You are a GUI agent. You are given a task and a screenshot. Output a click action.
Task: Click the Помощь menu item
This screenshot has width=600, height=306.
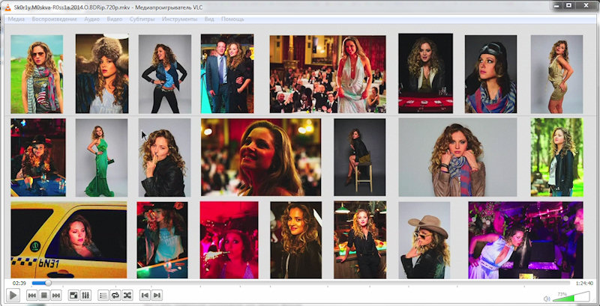[x=232, y=19]
